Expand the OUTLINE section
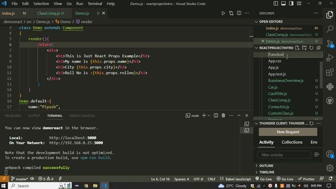Image resolution: width=336 pixels, height=189 pixels. point(266,166)
